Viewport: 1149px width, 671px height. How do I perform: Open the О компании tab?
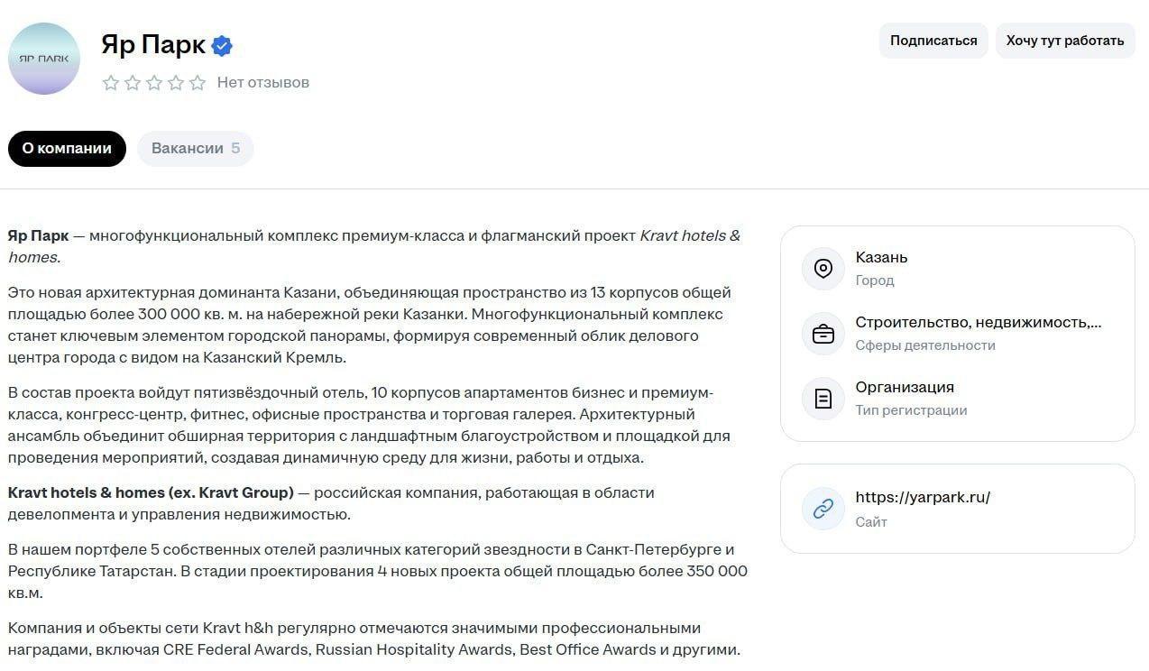pyautogui.click(x=67, y=149)
